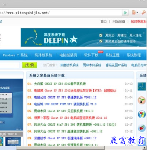The width and height of the screenshot is (147, 150).
Task: Click the horizontal scrollbar at the bottom
Action: (60, 148)
